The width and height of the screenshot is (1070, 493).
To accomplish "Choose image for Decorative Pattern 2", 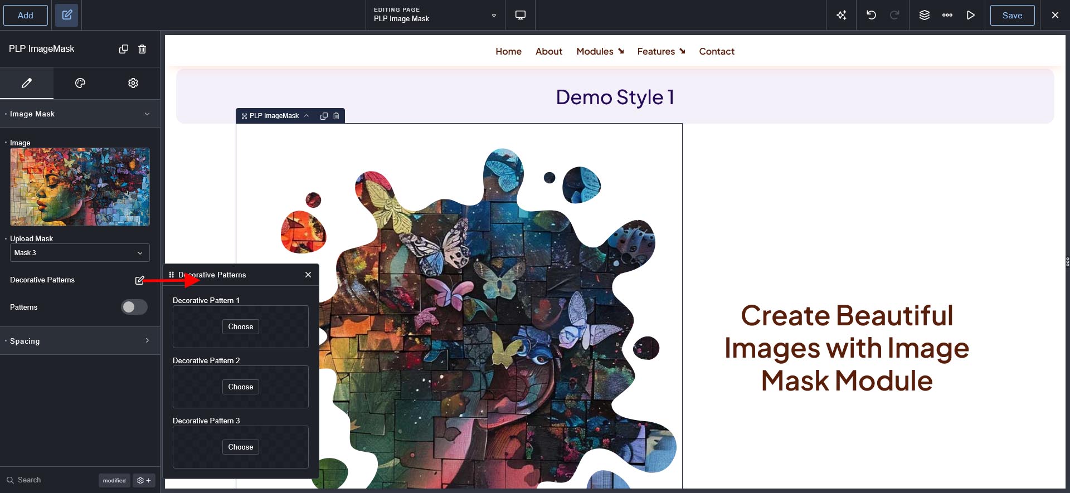I will pos(241,387).
